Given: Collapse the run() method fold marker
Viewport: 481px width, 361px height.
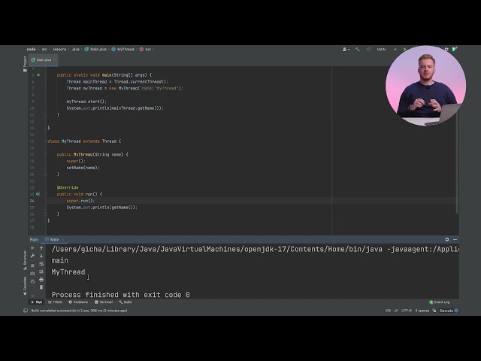Looking at the screenshot, I should pos(46,194).
